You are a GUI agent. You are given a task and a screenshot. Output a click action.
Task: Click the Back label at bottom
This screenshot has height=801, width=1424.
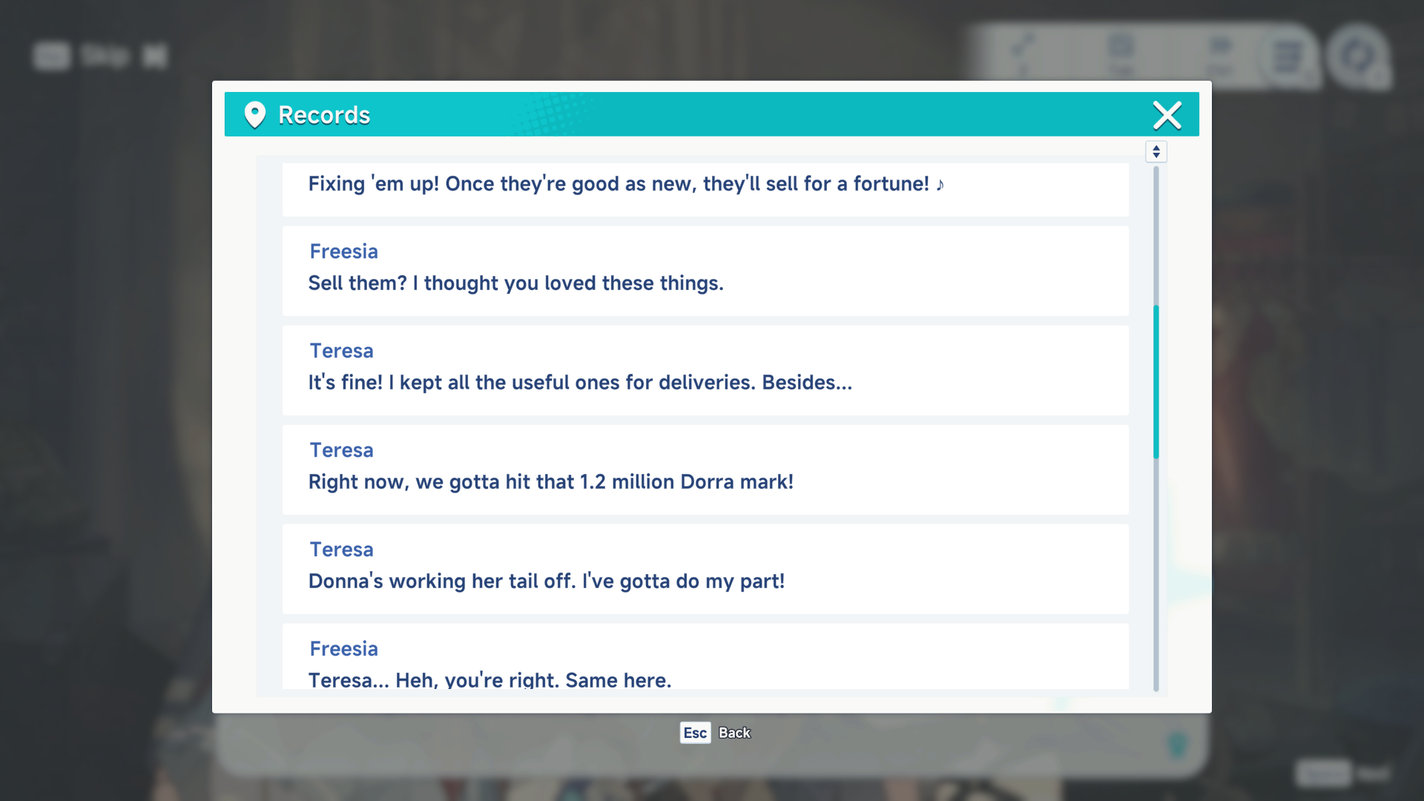click(734, 733)
